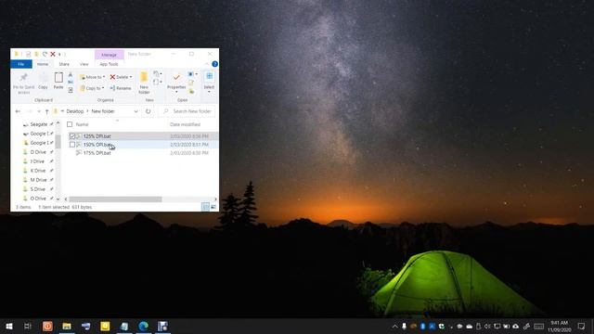Screen dimensions: 594x334
Task: Open the yellow sticky notes taskbar app
Action: [x=105, y=326]
